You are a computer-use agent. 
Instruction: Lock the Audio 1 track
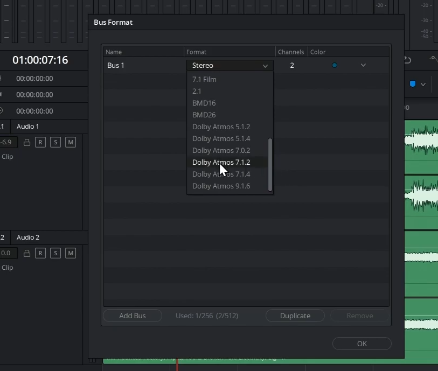(27, 142)
